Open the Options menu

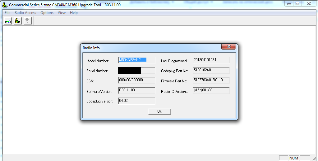(47, 12)
